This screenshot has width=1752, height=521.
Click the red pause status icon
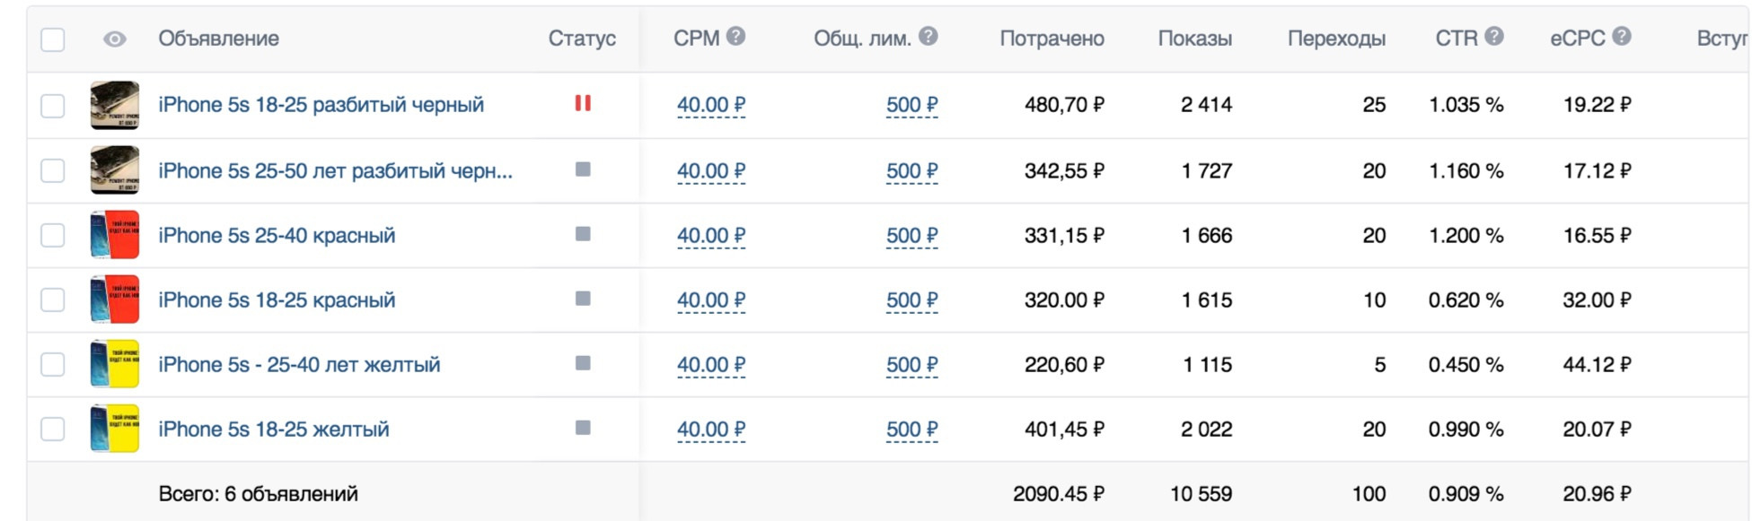point(583,104)
